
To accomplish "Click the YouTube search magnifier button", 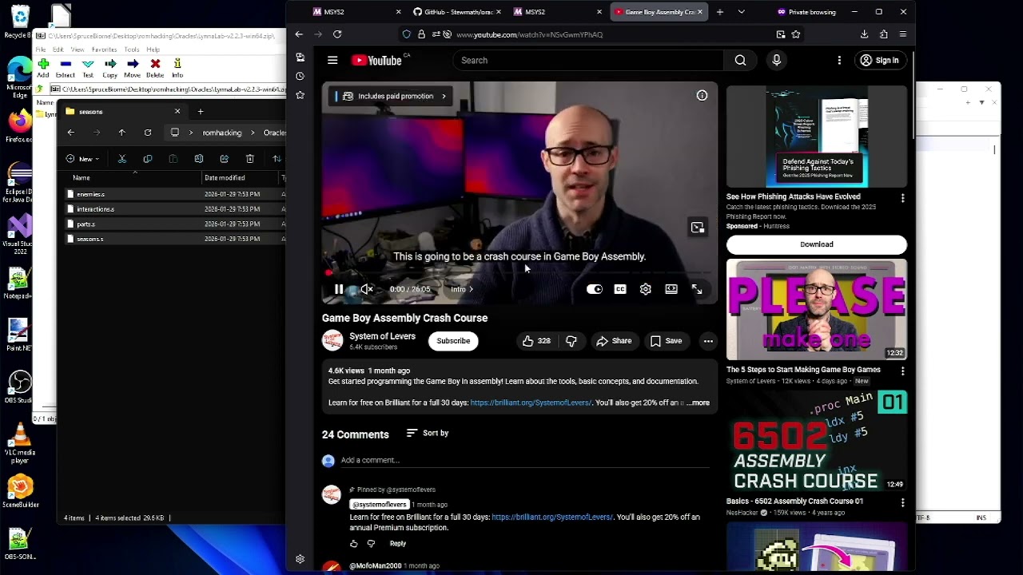I will pos(740,60).
